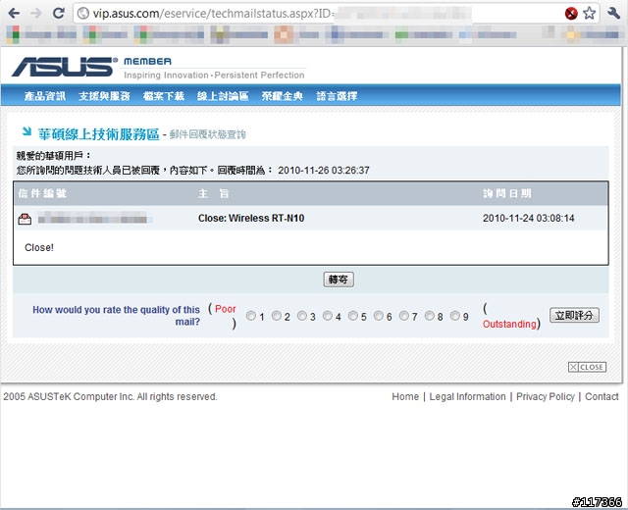
Task: Click the ASUS logo
Action: pos(64,67)
